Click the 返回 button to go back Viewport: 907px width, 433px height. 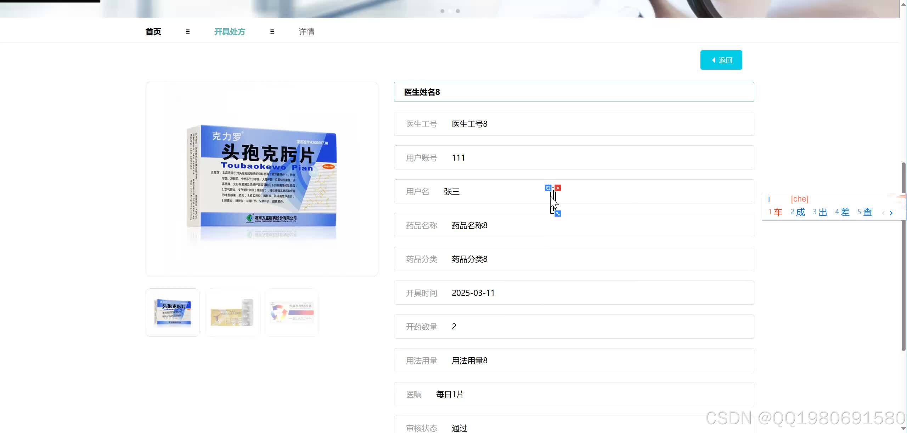click(721, 60)
